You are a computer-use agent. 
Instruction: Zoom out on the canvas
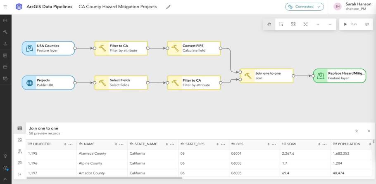coord(330,24)
